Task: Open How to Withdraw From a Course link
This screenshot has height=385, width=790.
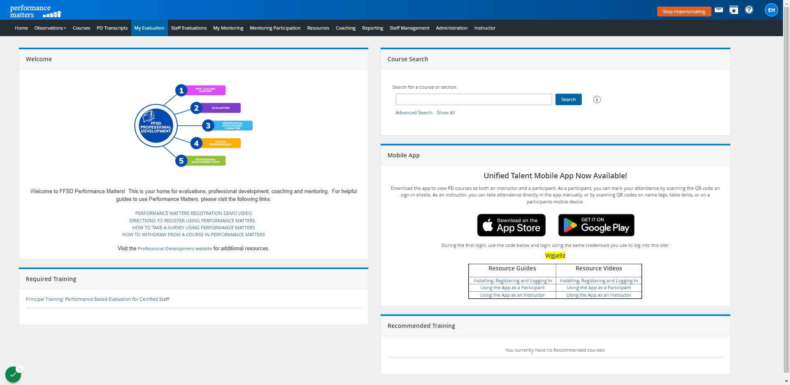Action: click(193, 235)
